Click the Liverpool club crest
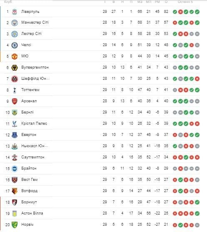 [15, 12]
